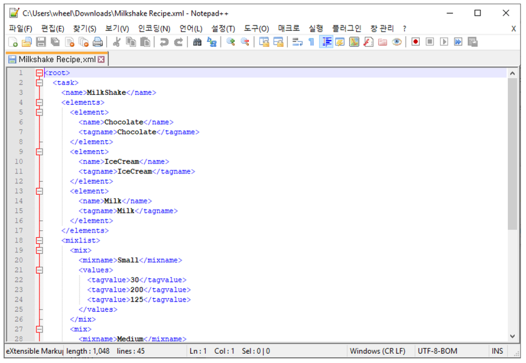Collapse the first element block on line 5
The height and width of the screenshot is (363, 526).
click(x=39, y=112)
